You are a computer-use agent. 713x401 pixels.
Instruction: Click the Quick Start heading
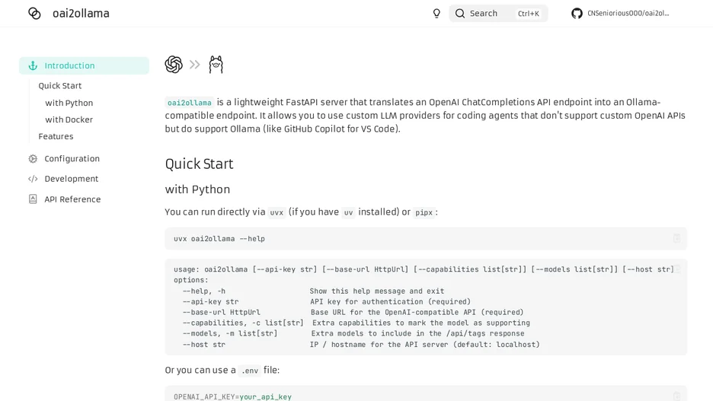(199, 164)
